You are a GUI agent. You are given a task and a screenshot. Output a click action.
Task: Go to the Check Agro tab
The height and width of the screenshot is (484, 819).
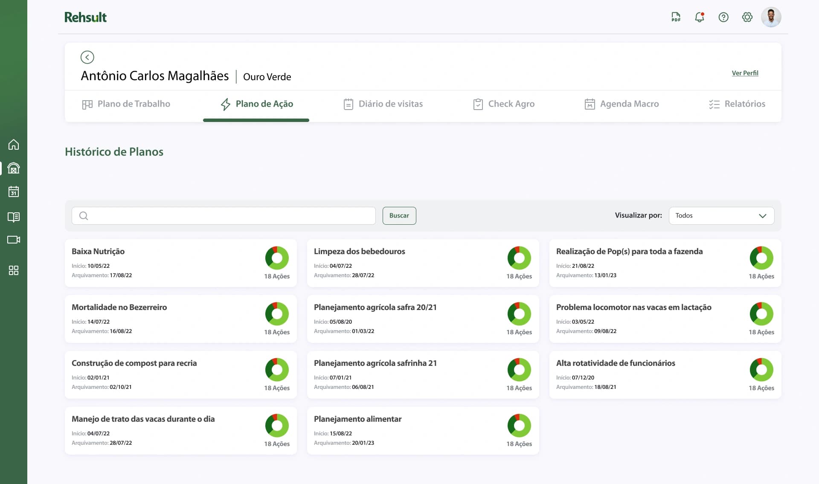coord(504,104)
